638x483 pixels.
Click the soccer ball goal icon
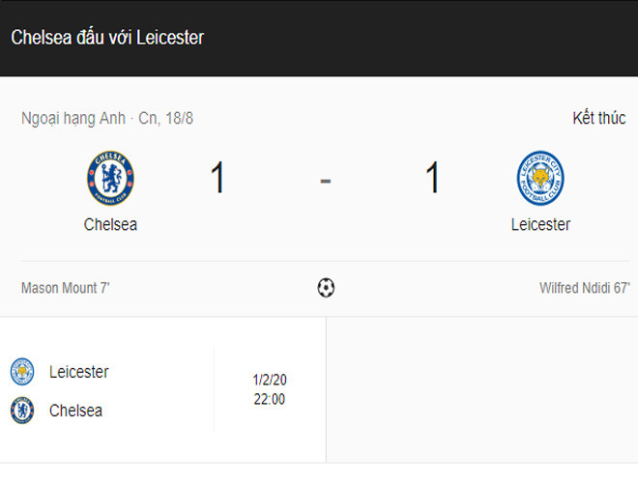click(326, 288)
